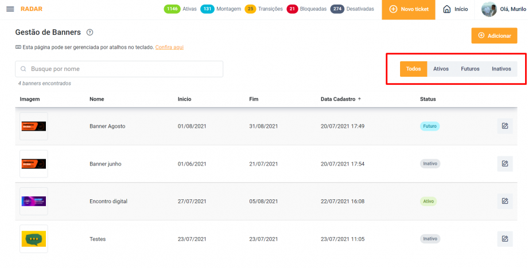Screen dimensions: 528x268
Task: Follow the Confira aqui shortcuts link
Action: [169, 47]
